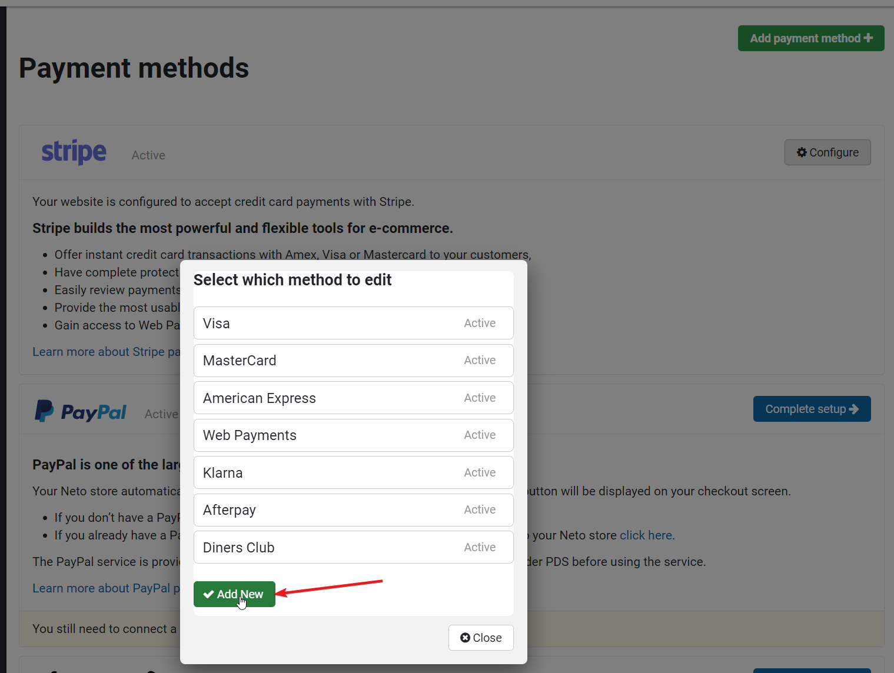
Task: Click the PayPal logo
Action: point(81,412)
